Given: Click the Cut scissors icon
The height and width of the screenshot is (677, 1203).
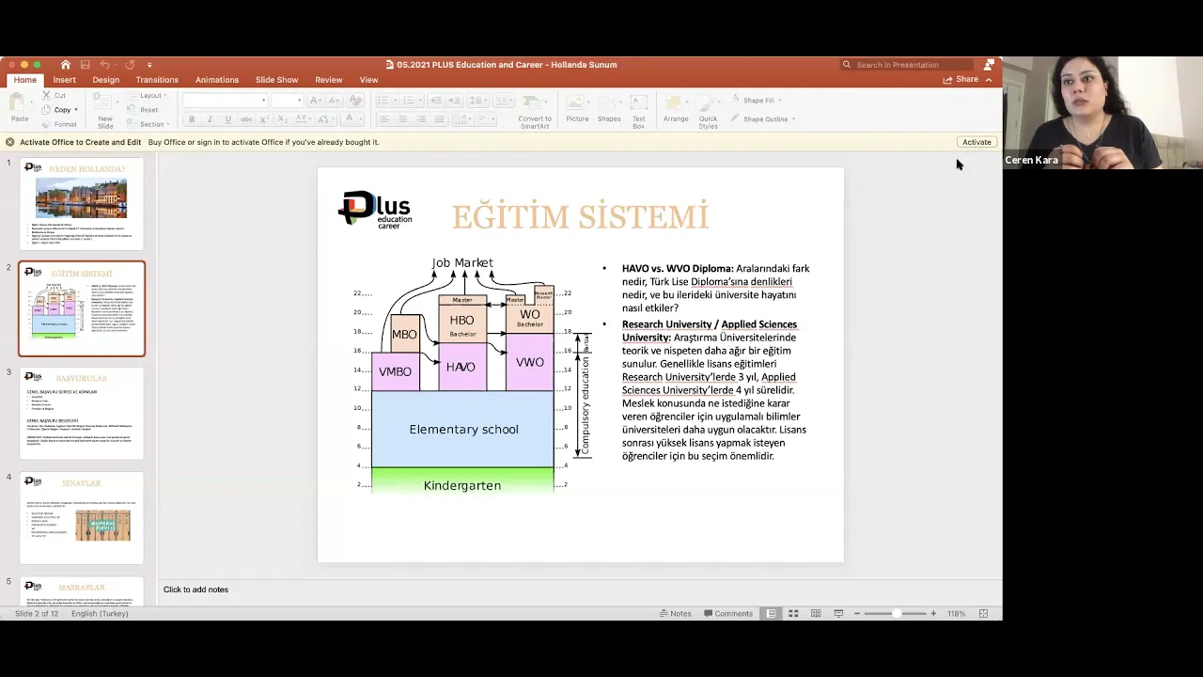Looking at the screenshot, I should click(46, 96).
